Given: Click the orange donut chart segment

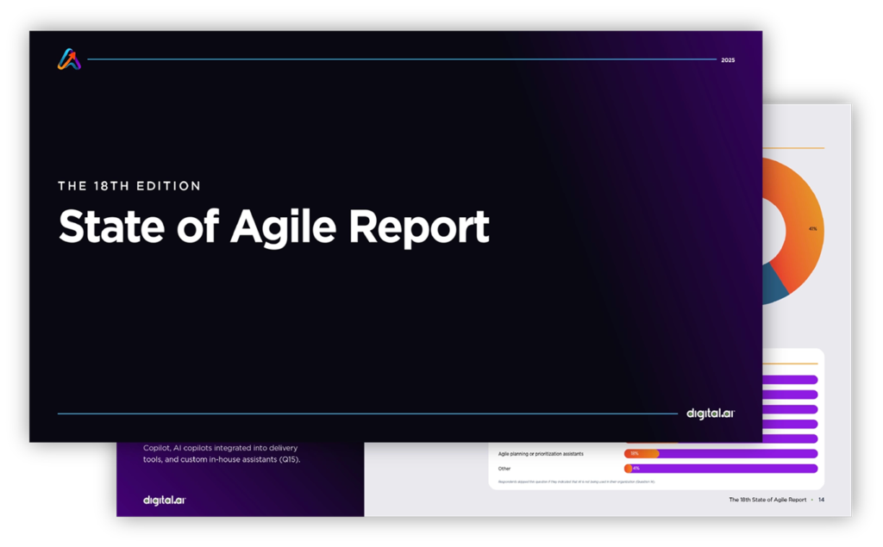Looking at the screenshot, I should pos(798,224).
